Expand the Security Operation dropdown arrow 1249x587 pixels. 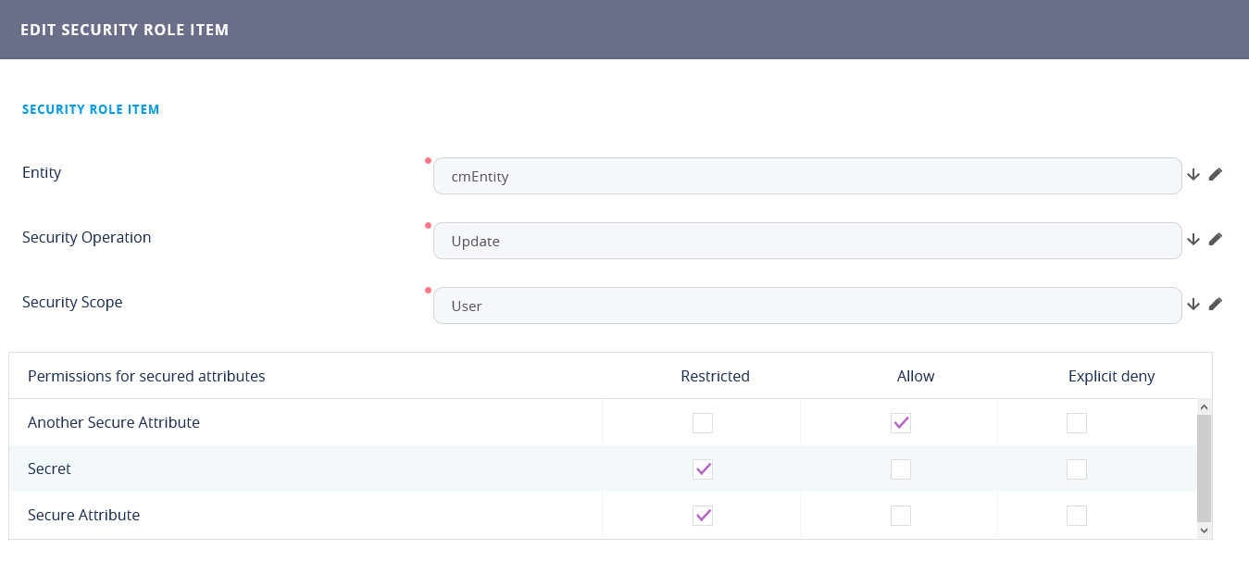tap(1193, 239)
